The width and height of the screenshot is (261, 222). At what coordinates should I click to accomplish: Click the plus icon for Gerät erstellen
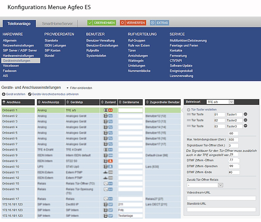(4, 94)
